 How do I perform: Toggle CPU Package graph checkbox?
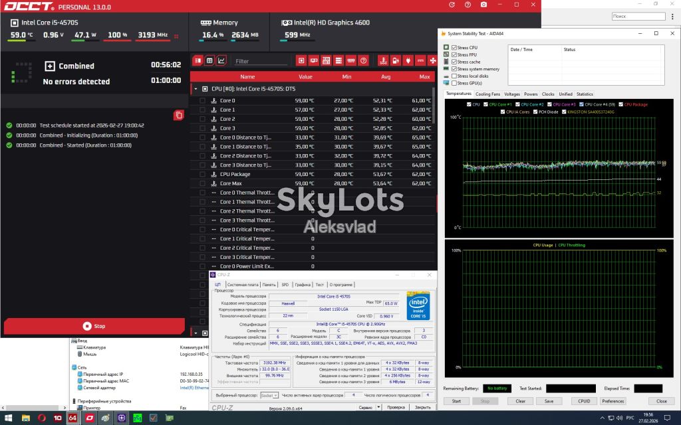pos(620,104)
